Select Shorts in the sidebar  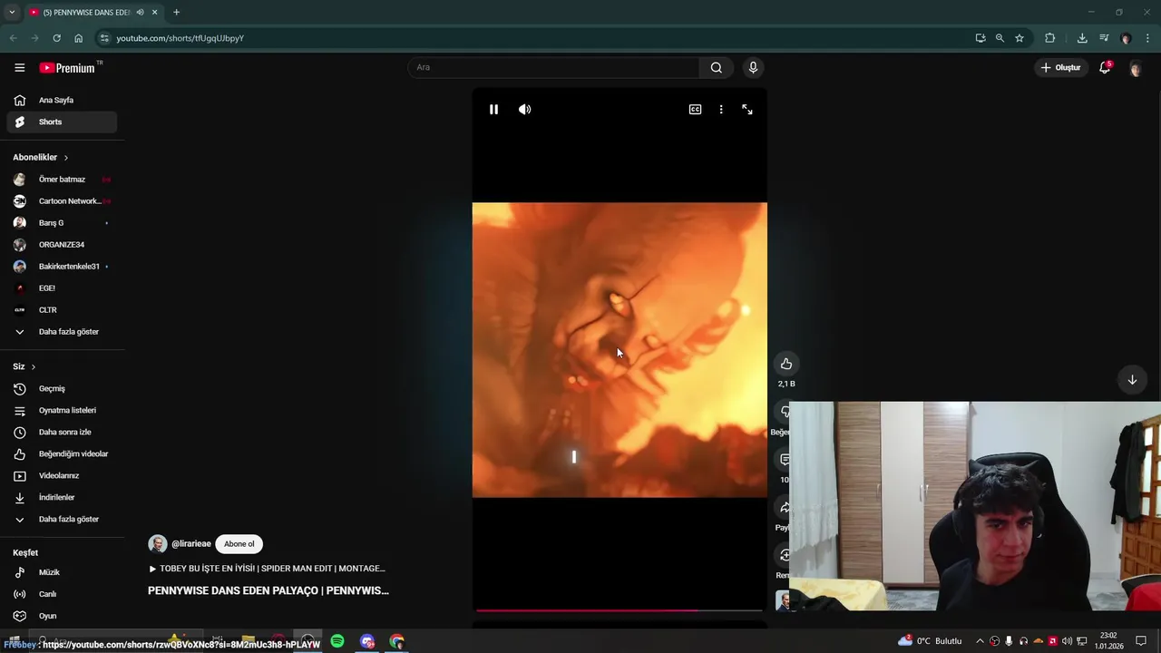(62, 122)
